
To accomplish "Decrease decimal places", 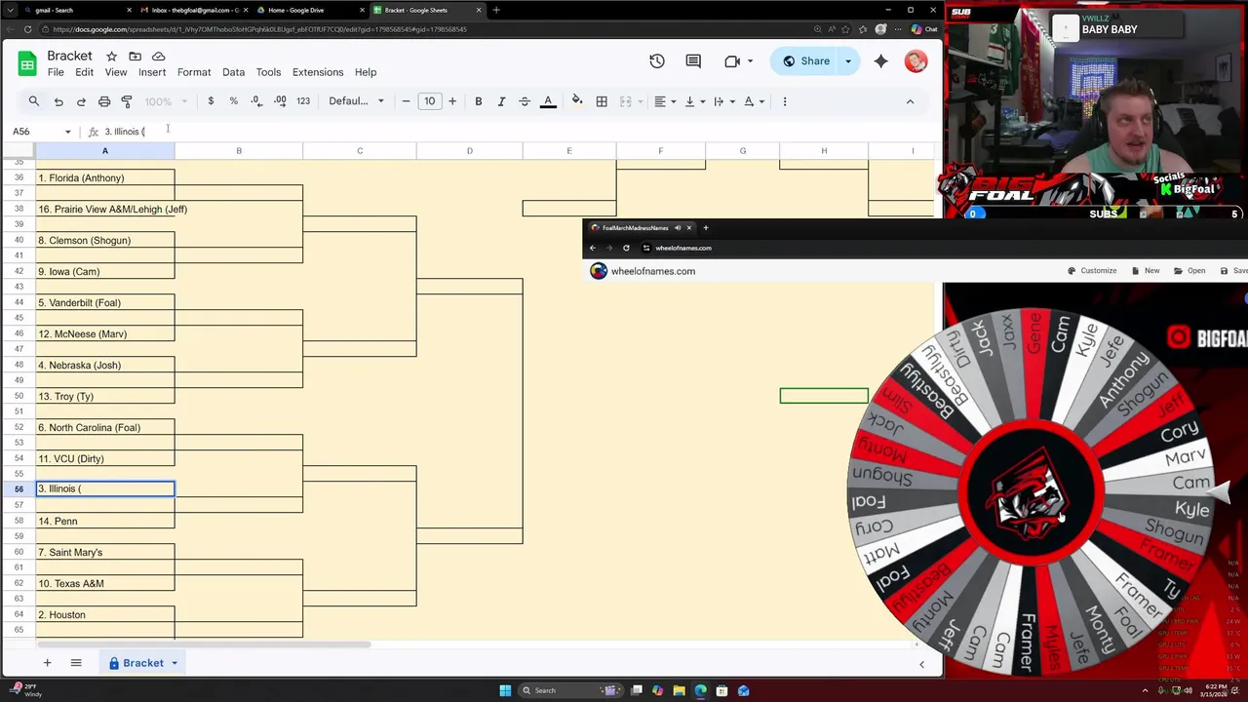I will coord(255,101).
